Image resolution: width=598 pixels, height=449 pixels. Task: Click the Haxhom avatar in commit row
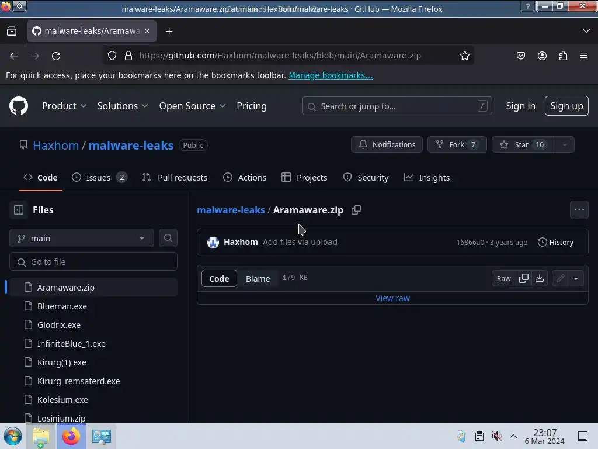point(213,242)
